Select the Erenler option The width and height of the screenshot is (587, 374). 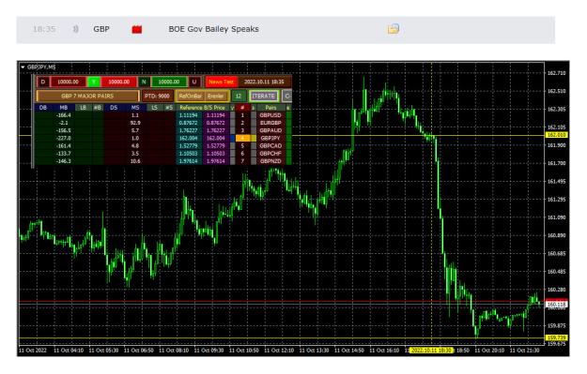[x=216, y=96]
